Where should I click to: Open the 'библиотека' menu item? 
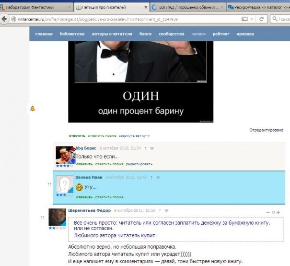pos(72,34)
